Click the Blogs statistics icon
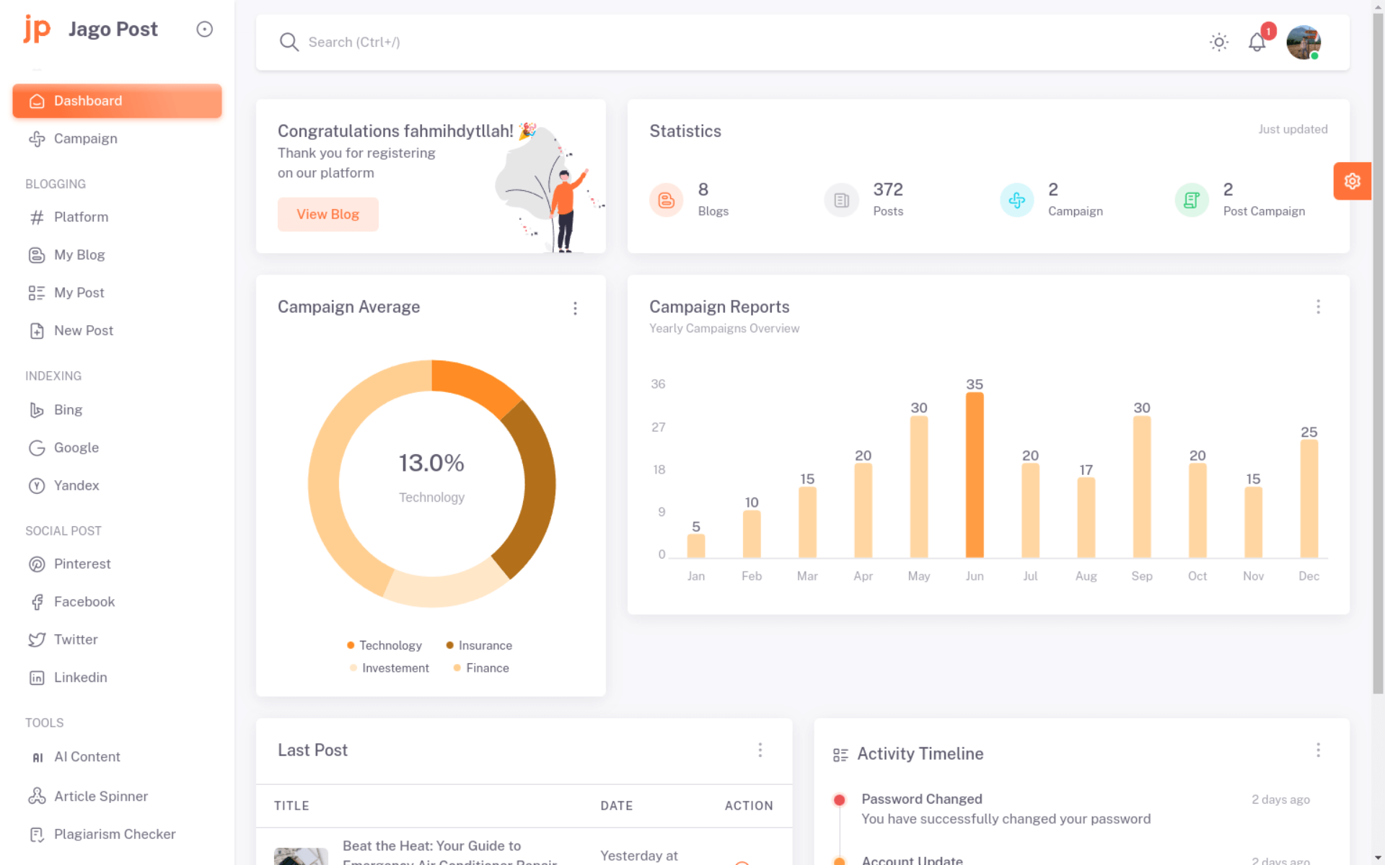This screenshot has height=865, width=1385. pyautogui.click(x=666, y=200)
